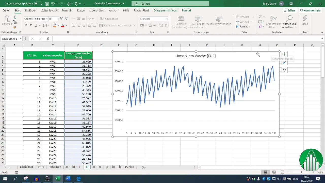Click zoom level 100 % in status bar
This screenshot has width=325, height=183.
coord(320,172)
